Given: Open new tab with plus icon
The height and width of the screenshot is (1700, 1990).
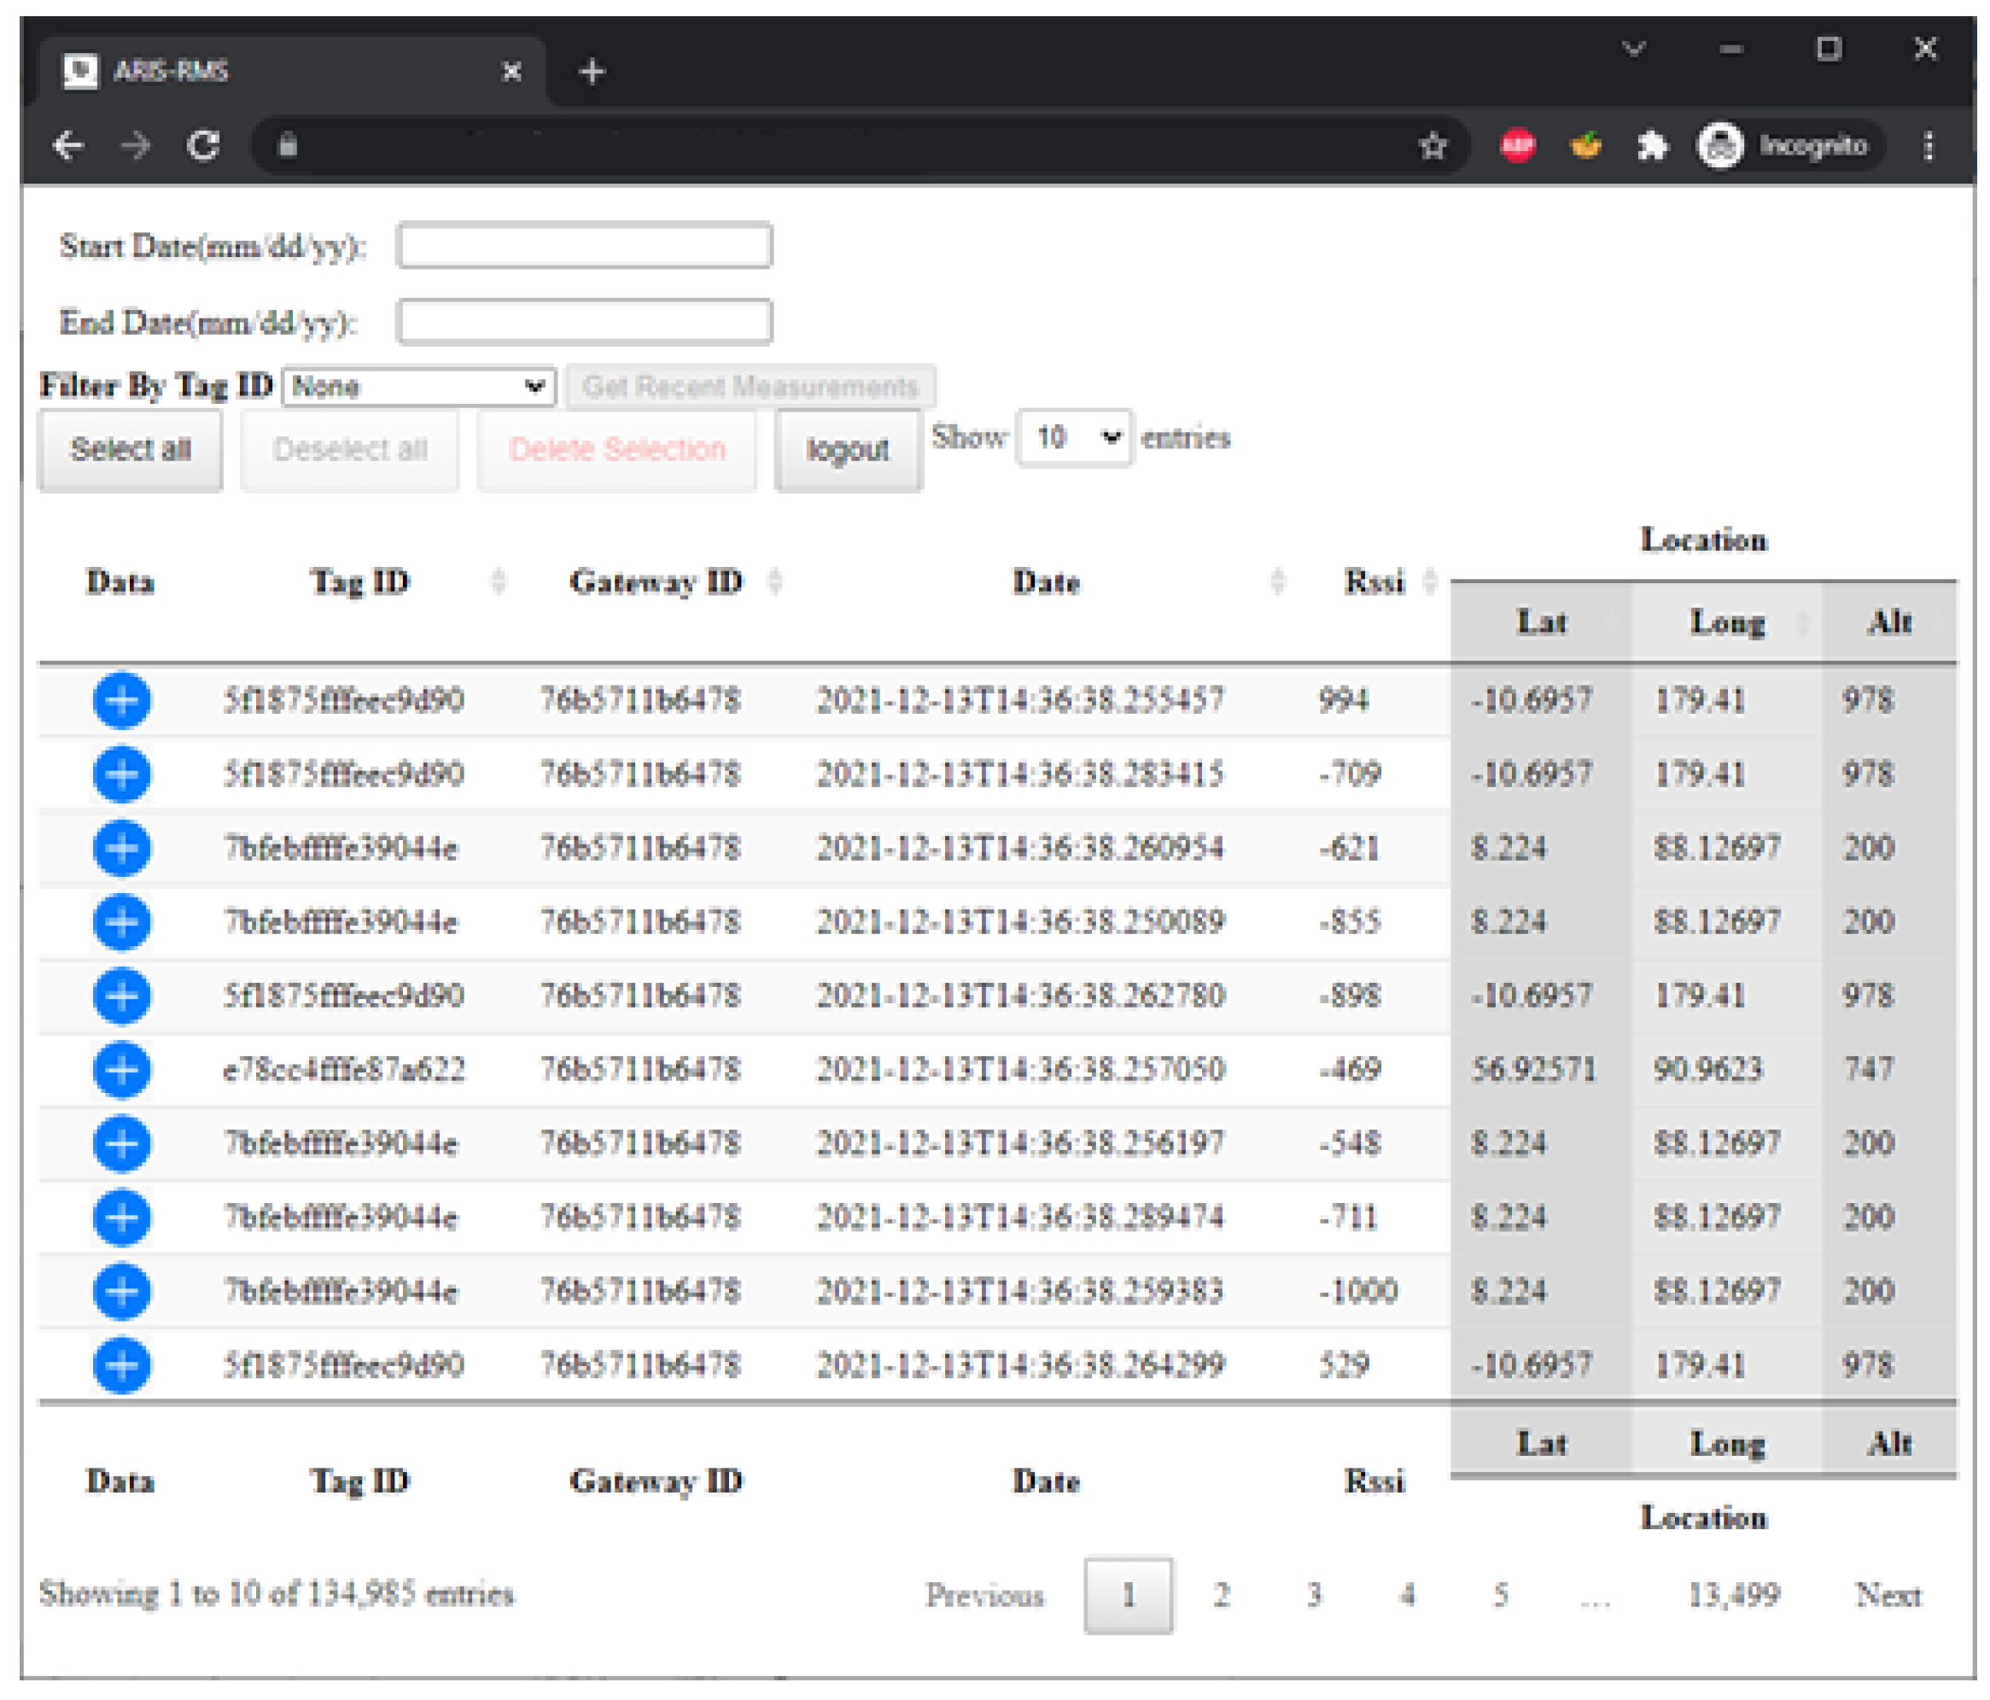Looking at the screenshot, I should [x=592, y=71].
